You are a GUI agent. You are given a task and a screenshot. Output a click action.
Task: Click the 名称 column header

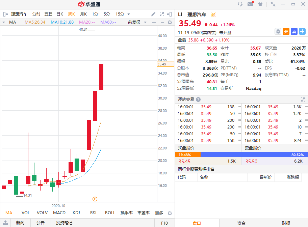204,177
